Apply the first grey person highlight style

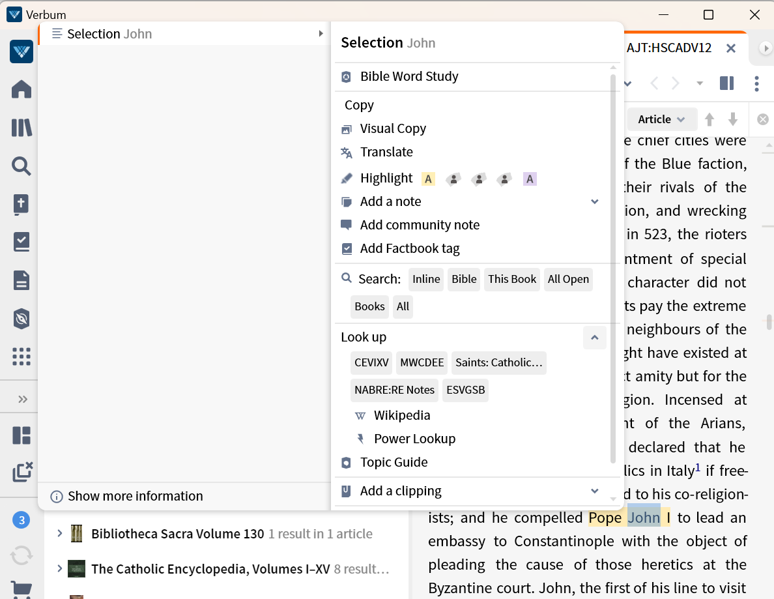[453, 179]
